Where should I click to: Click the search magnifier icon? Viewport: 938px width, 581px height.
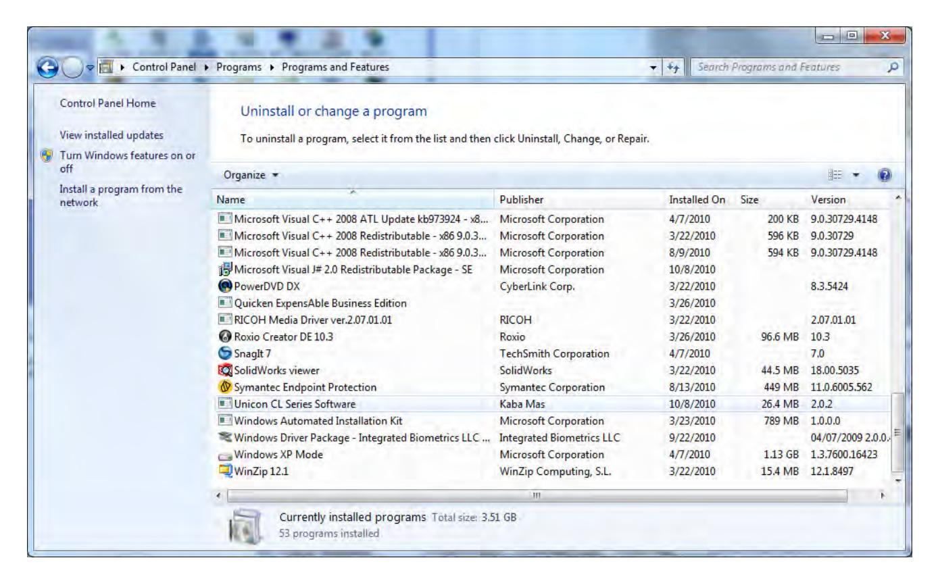pos(893,67)
